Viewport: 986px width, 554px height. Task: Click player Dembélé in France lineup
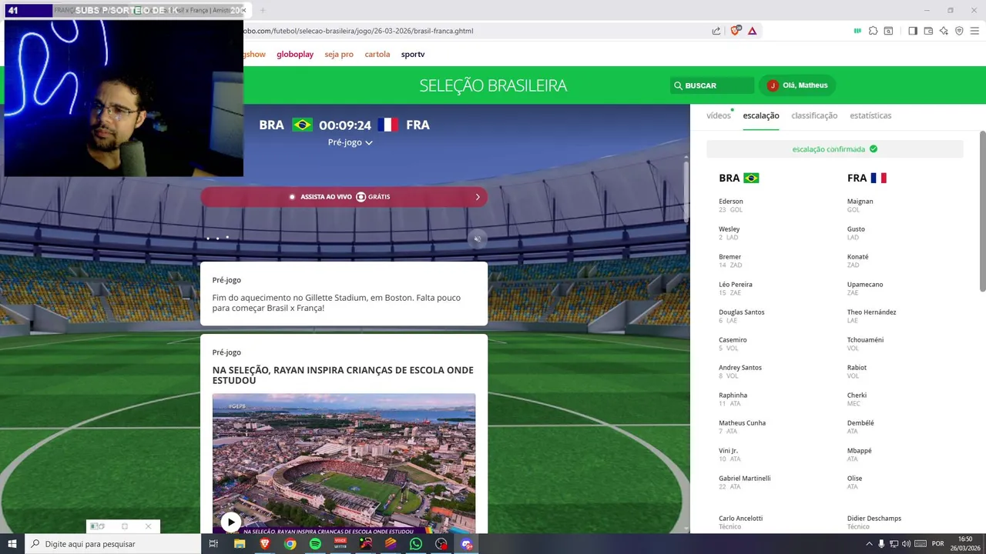pyautogui.click(x=860, y=423)
